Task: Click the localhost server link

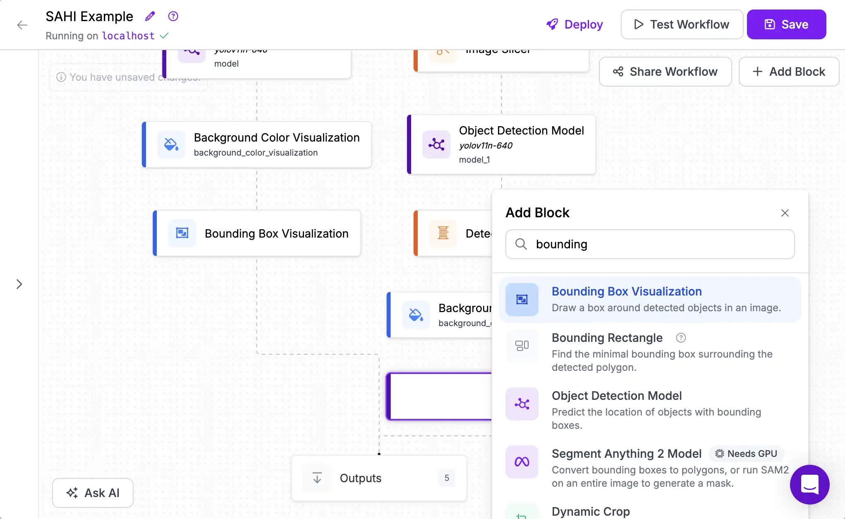Action: click(128, 36)
